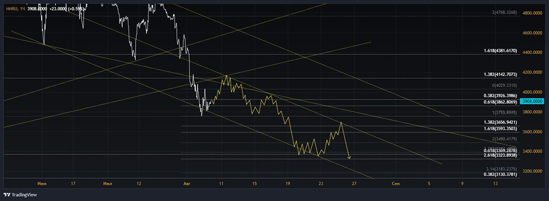Click the Июл date on time axis
Image resolution: width=549 pixels, height=201 pixels.
point(108,183)
